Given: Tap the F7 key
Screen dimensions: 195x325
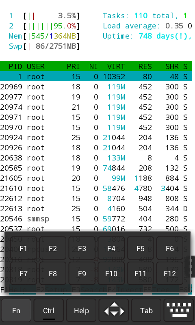Looking at the screenshot, I should [24, 273].
